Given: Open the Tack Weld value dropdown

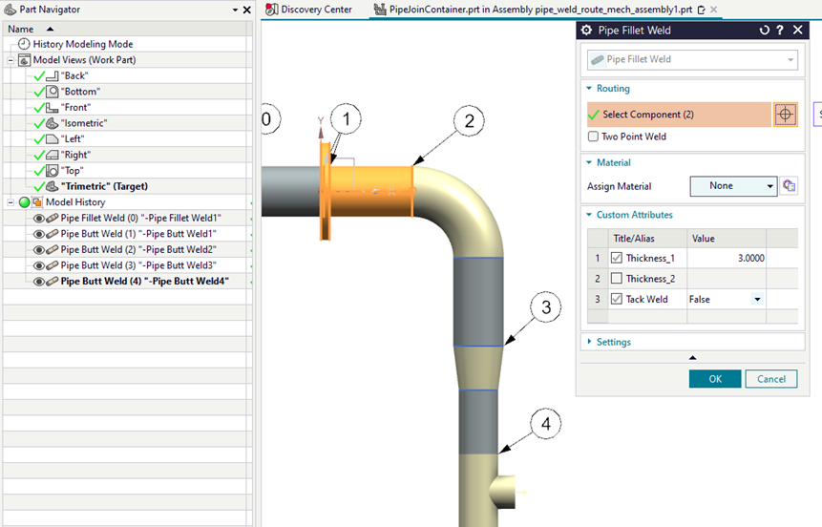Looking at the screenshot, I should [x=757, y=300].
